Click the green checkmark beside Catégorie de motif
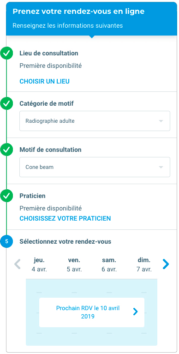The height and width of the screenshot is (354, 179). (6, 103)
